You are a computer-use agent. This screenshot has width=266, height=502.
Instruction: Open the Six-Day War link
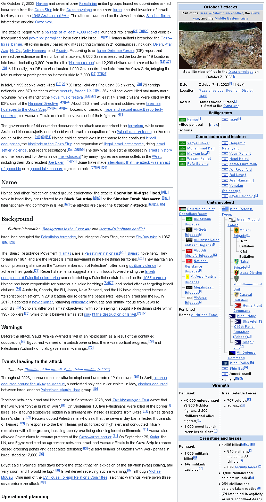(x=147, y=237)
